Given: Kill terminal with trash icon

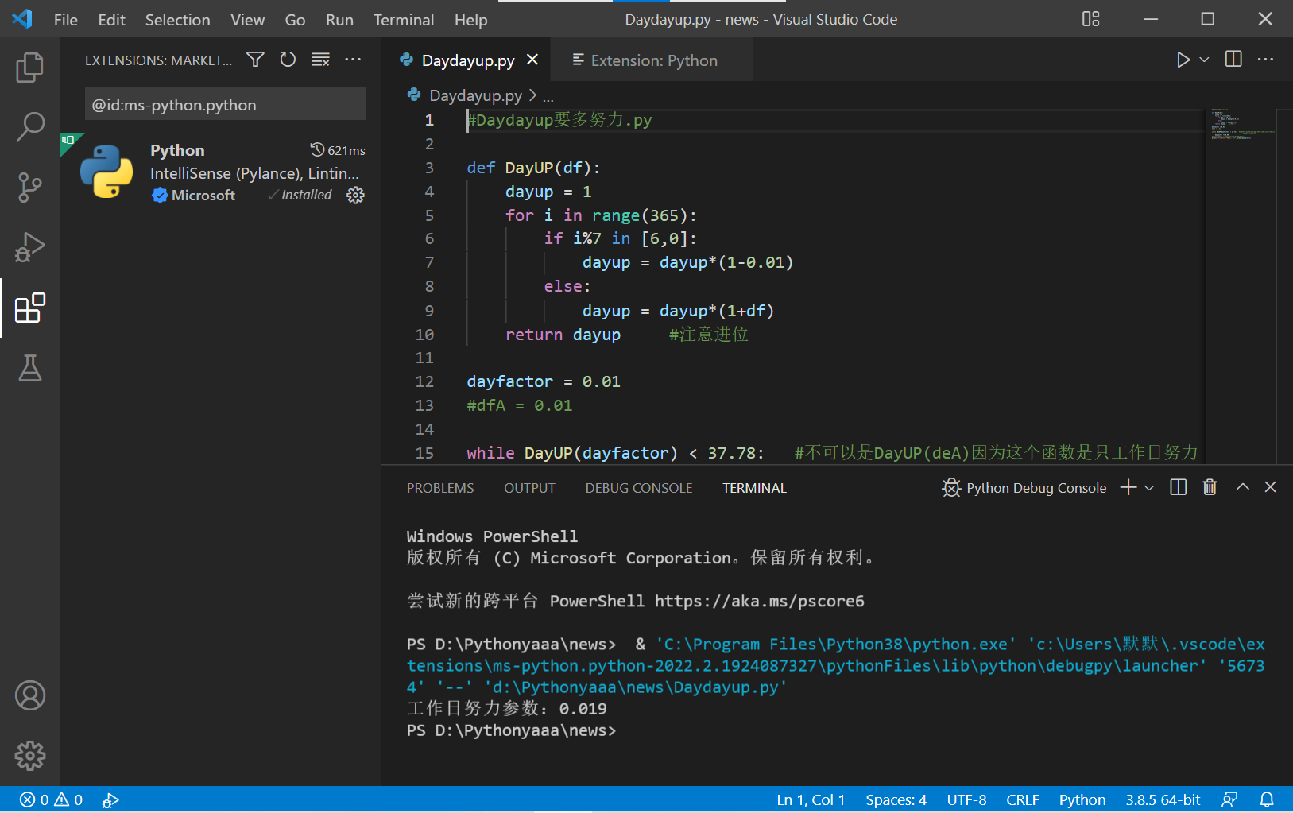Looking at the screenshot, I should 1210,487.
